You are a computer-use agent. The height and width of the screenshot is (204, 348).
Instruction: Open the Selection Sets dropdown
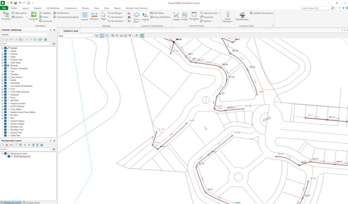coord(210,13)
